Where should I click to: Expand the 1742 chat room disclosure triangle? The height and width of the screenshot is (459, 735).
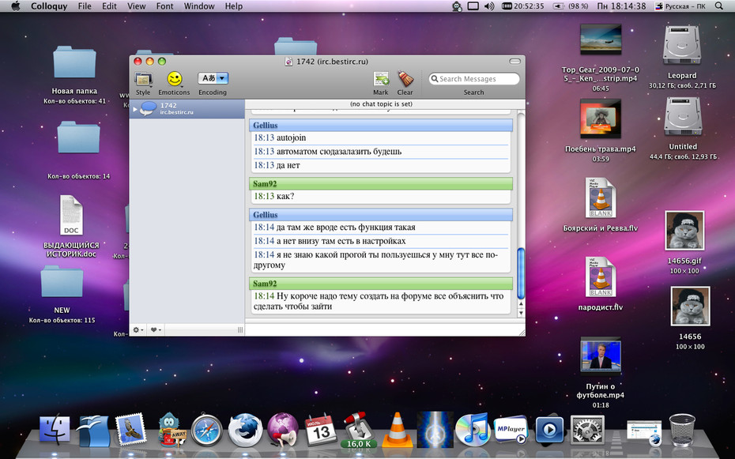click(x=135, y=109)
